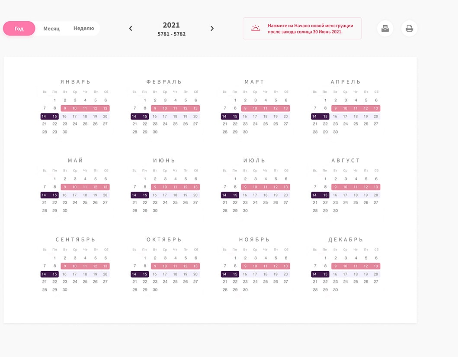Select the dark 15 in Ноябрь
The height and width of the screenshot is (357, 458).
tap(235, 274)
